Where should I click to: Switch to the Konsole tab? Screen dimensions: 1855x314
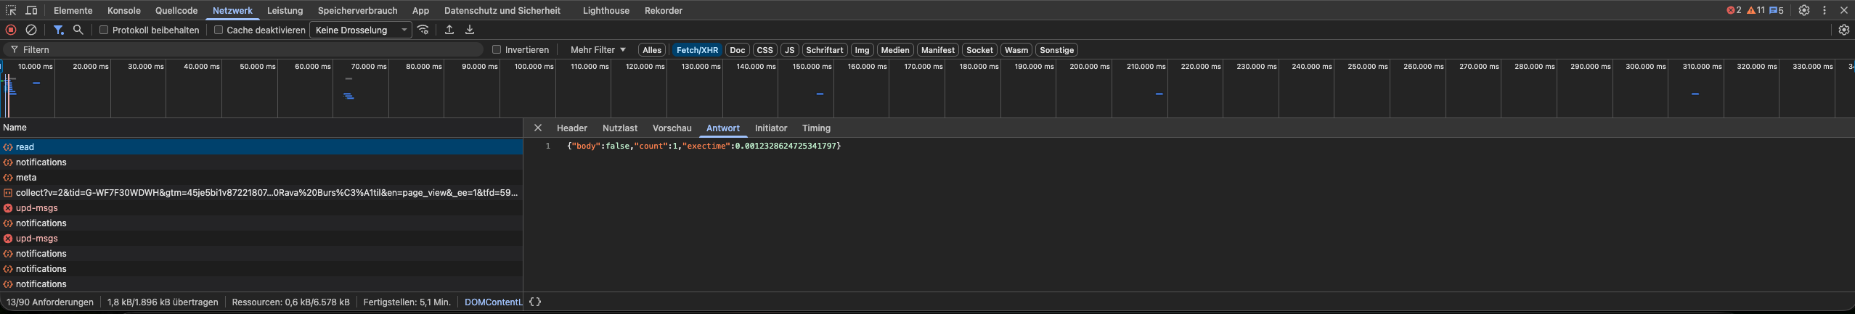(x=124, y=10)
